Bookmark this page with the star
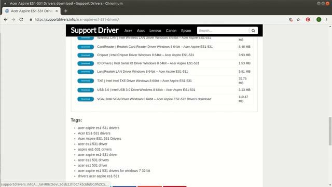Viewport: 332px width, 187px height. click(x=298, y=20)
